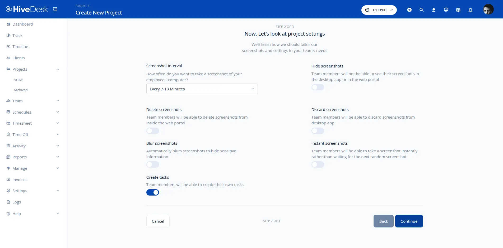Select Archived under Projects

tap(21, 90)
